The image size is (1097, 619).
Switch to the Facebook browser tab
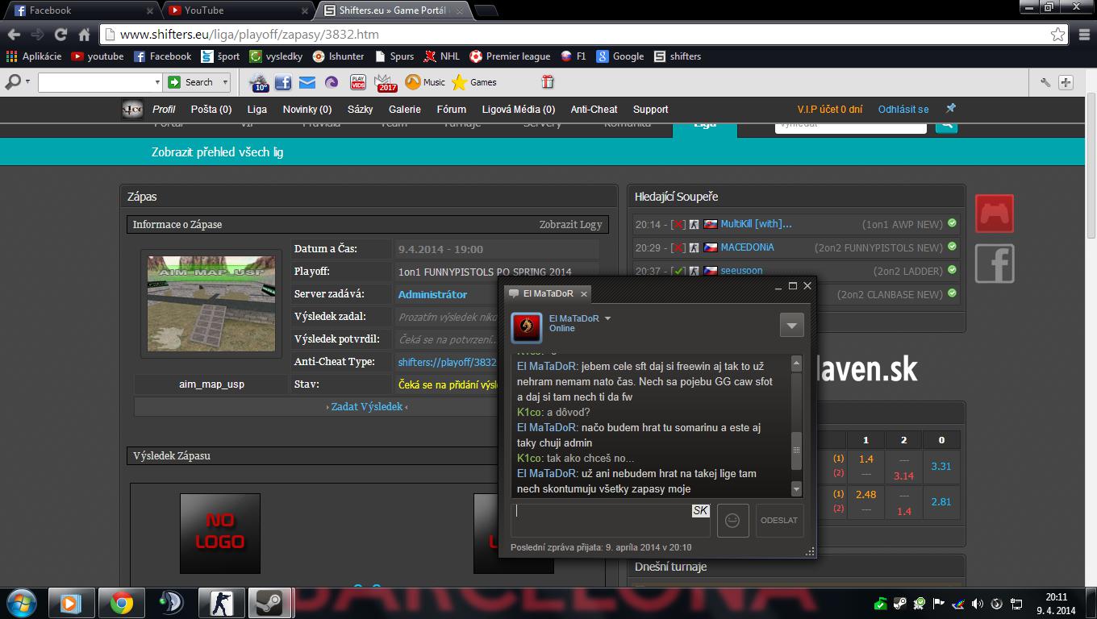79,10
